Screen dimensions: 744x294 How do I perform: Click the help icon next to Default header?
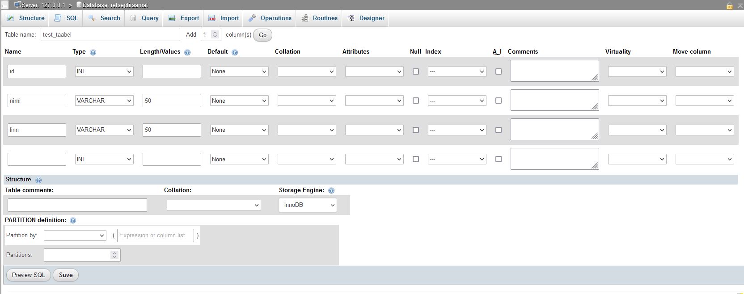pyautogui.click(x=235, y=52)
